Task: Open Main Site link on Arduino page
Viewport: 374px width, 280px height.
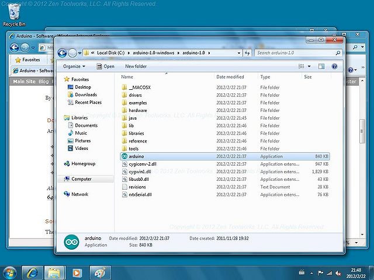Action: pyautogui.click(x=24, y=82)
